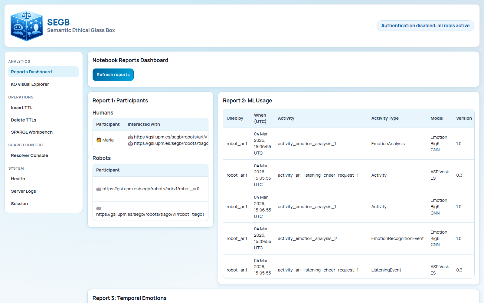The image size is (484, 303).
Task: Click robot icon beside robot_ari1 in Robots table
Action: pyautogui.click(x=99, y=189)
